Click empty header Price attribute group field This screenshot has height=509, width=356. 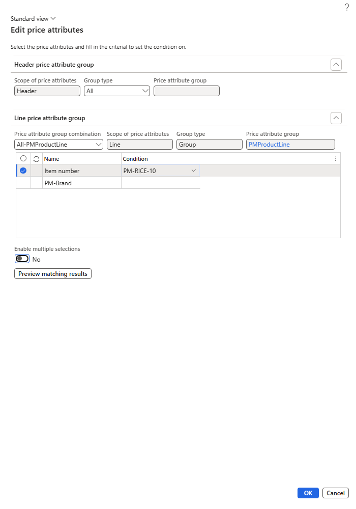coord(187,91)
